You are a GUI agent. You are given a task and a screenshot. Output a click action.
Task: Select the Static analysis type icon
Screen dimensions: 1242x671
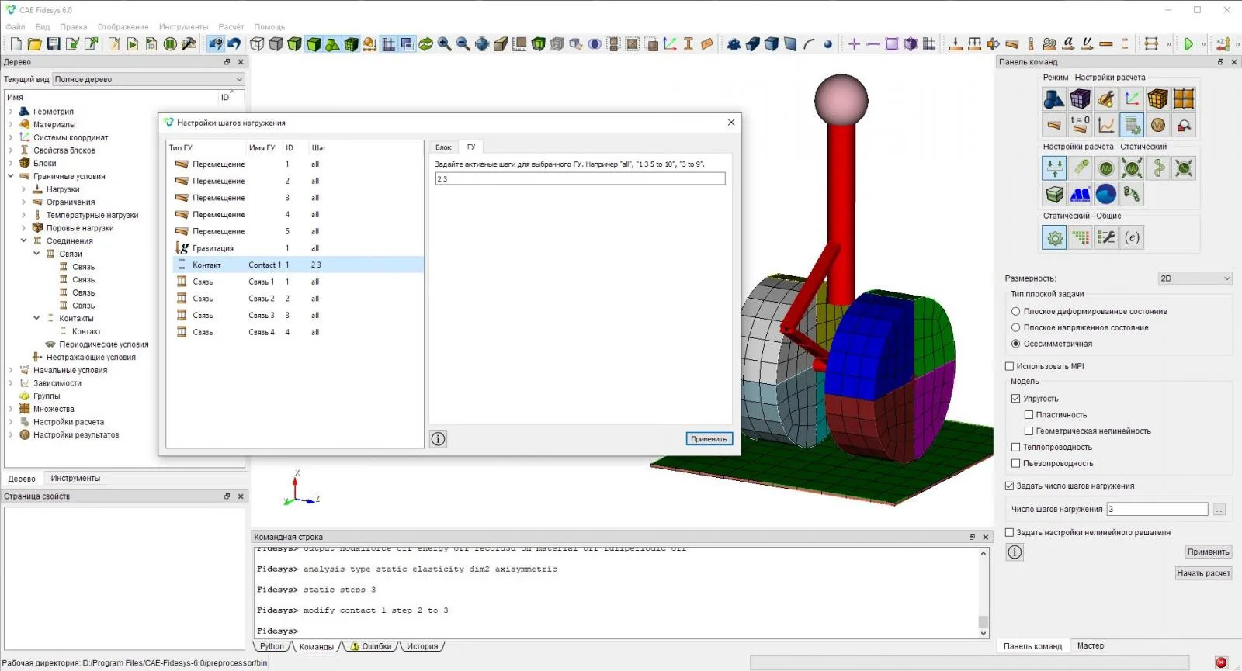[x=1054, y=168]
